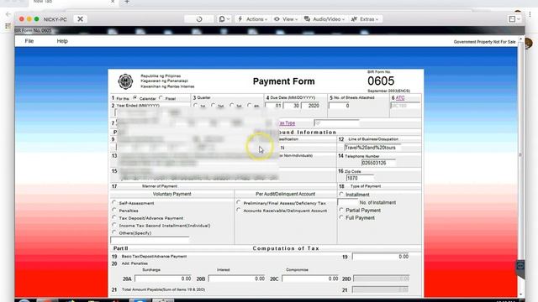Click the due date month field

[x=273, y=106]
